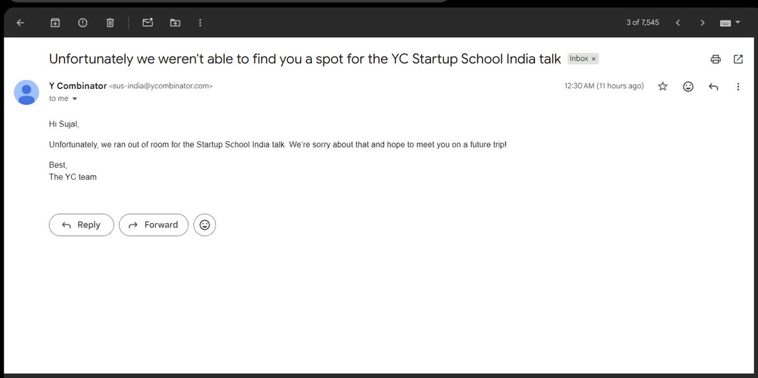Click the 'Hi Sujal,' greeting
Screen dimensions: 758x378
pyautogui.click(x=64, y=124)
